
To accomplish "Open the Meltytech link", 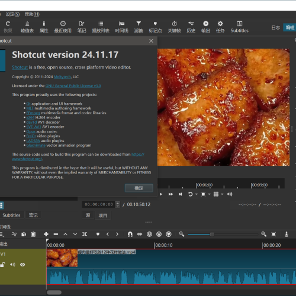I will (x=62, y=77).
